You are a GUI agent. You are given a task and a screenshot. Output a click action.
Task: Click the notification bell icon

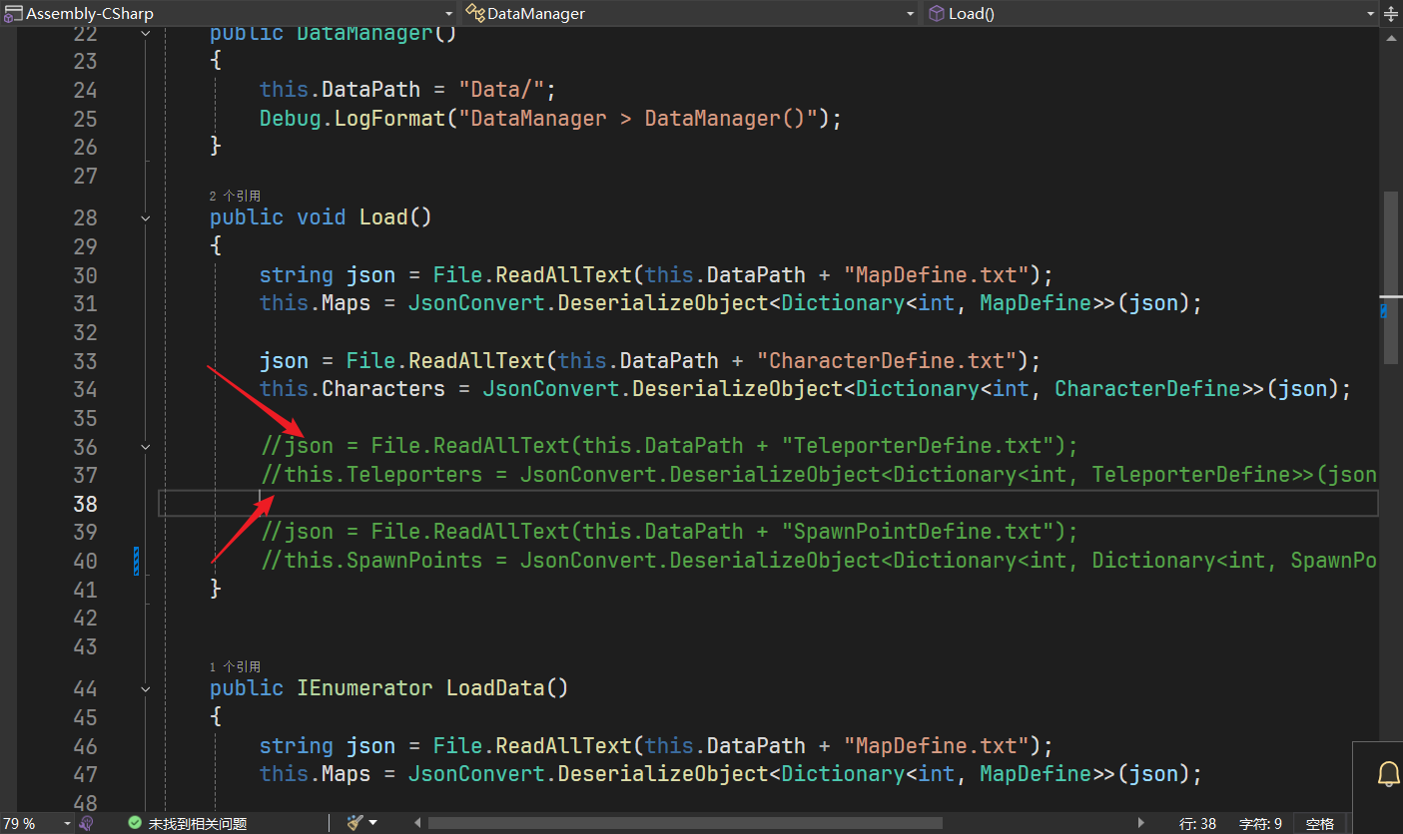[x=1388, y=773]
